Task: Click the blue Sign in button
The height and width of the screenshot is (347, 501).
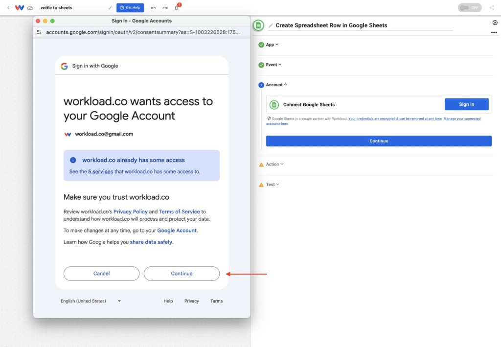Action: (x=466, y=104)
